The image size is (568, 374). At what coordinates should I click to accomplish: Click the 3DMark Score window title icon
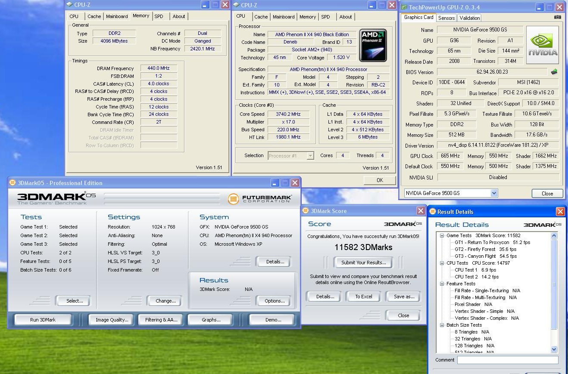click(x=306, y=211)
